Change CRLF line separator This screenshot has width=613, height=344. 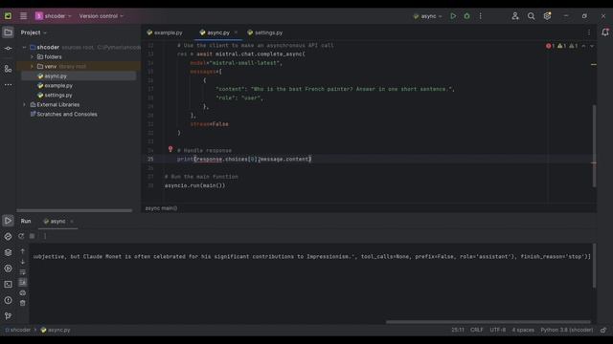[x=477, y=330]
